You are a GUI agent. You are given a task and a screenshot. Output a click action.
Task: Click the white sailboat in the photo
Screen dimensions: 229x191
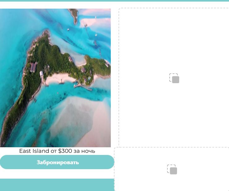tap(96, 34)
